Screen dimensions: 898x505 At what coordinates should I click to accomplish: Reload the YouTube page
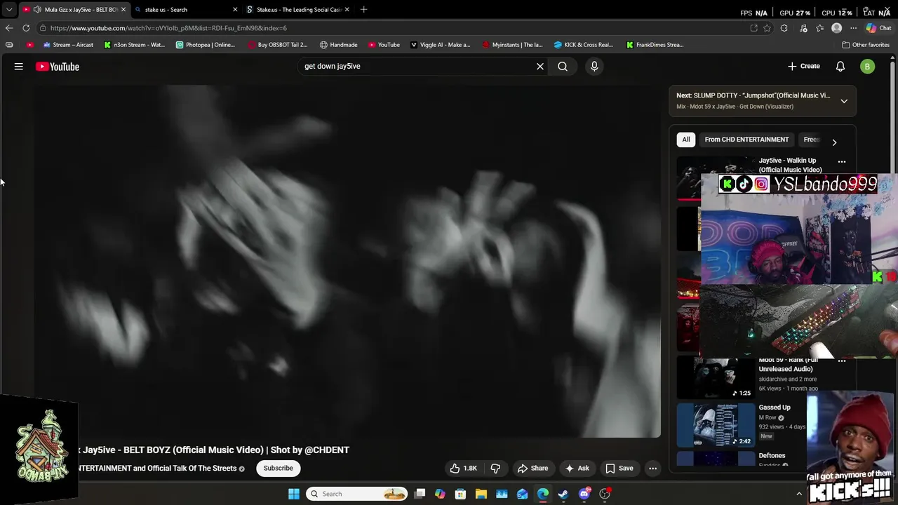(26, 28)
